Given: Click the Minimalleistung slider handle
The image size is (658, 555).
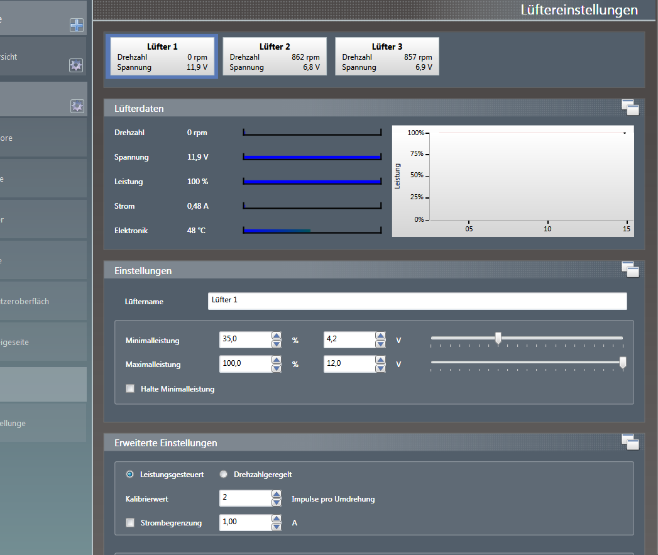Looking at the screenshot, I should (498, 338).
